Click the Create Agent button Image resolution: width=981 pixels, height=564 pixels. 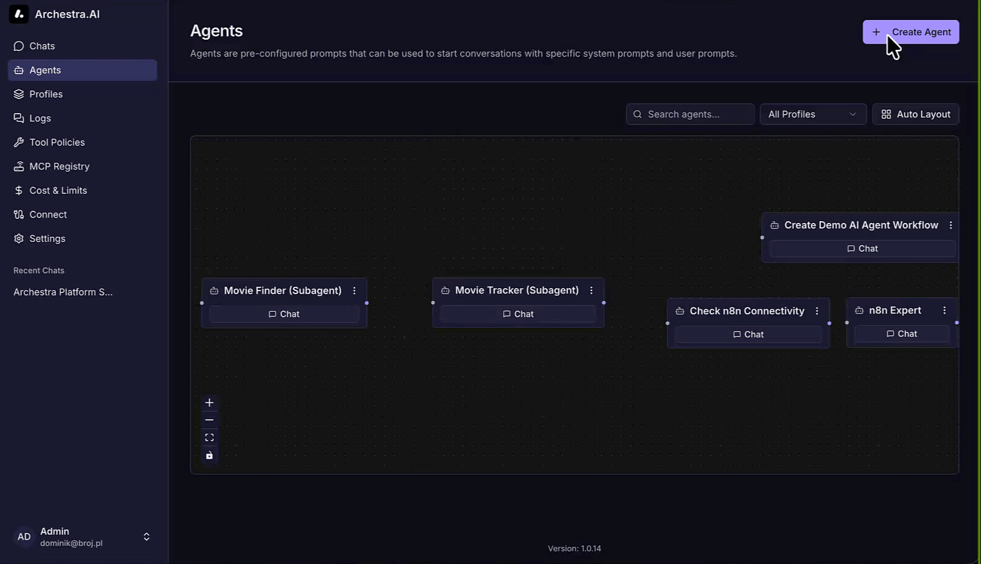910,32
